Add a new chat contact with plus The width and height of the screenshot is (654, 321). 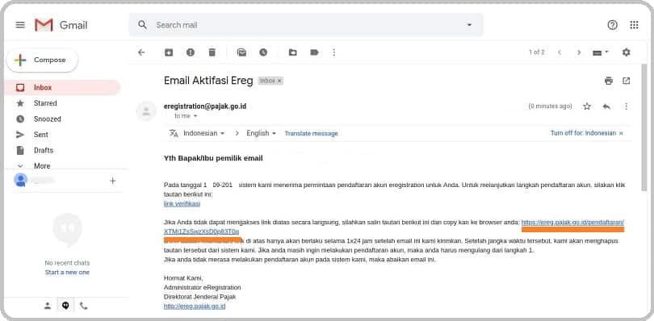[x=112, y=181]
